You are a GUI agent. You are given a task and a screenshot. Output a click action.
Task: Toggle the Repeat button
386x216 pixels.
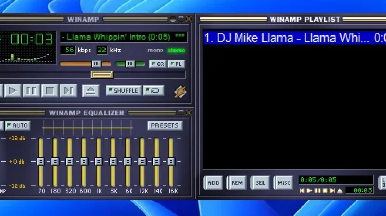(x=153, y=91)
